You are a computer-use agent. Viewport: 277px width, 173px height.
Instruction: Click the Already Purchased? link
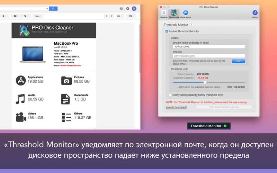176,107
